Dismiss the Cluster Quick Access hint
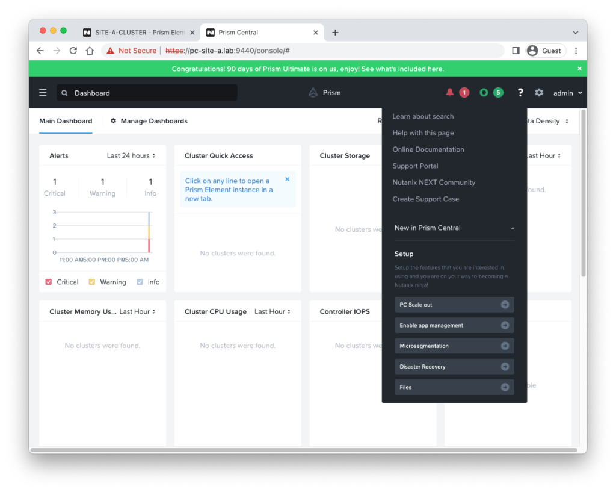The width and height of the screenshot is (616, 492). (287, 179)
